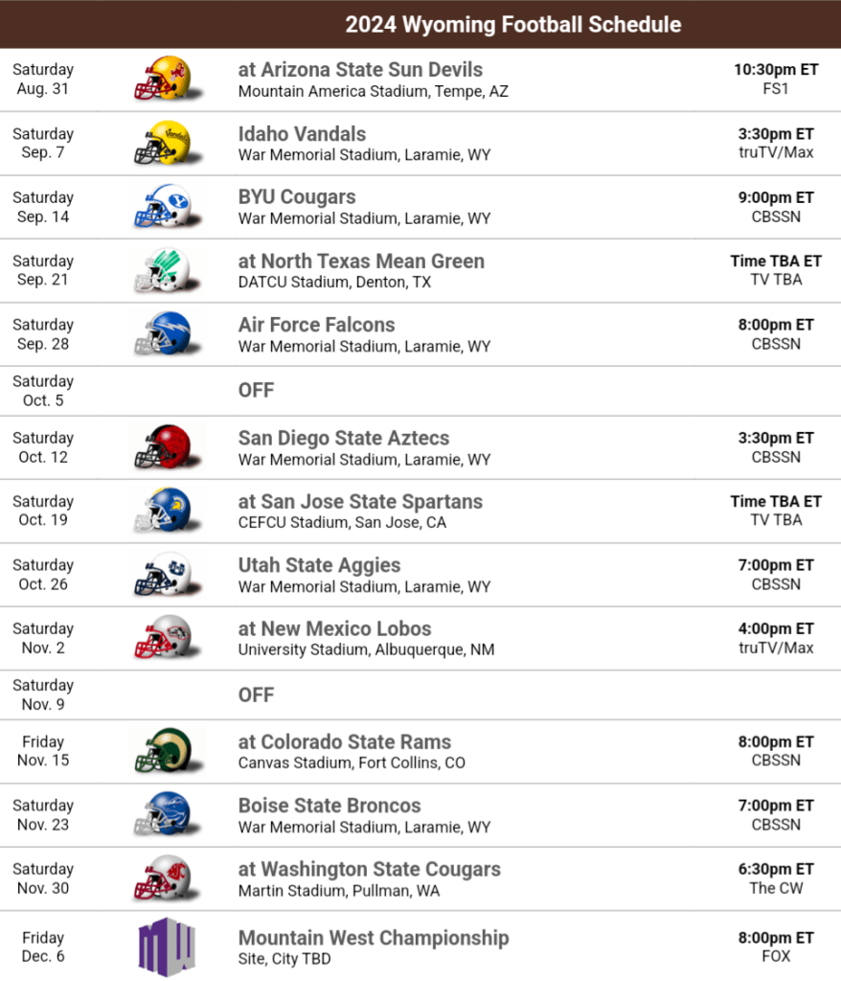841x981 pixels.
Task: Open the Mountain West Championship game link
Action: (373, 937)
